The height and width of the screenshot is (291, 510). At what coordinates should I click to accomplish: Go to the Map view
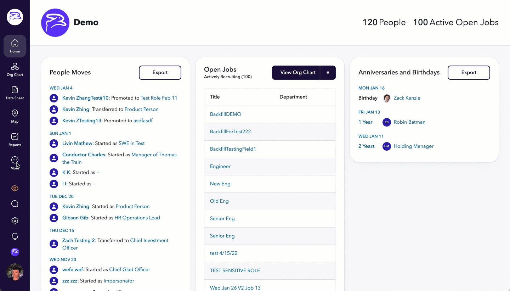(x=15, y=116)
